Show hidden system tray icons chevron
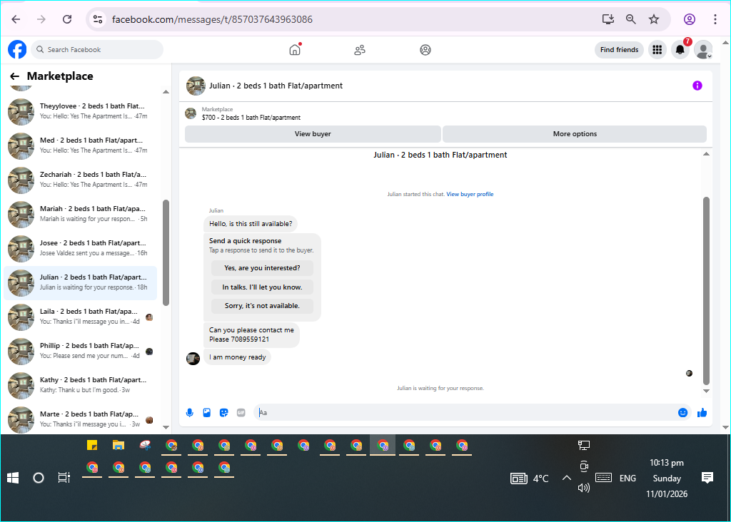731x522 pixels. tap(566, 478)
